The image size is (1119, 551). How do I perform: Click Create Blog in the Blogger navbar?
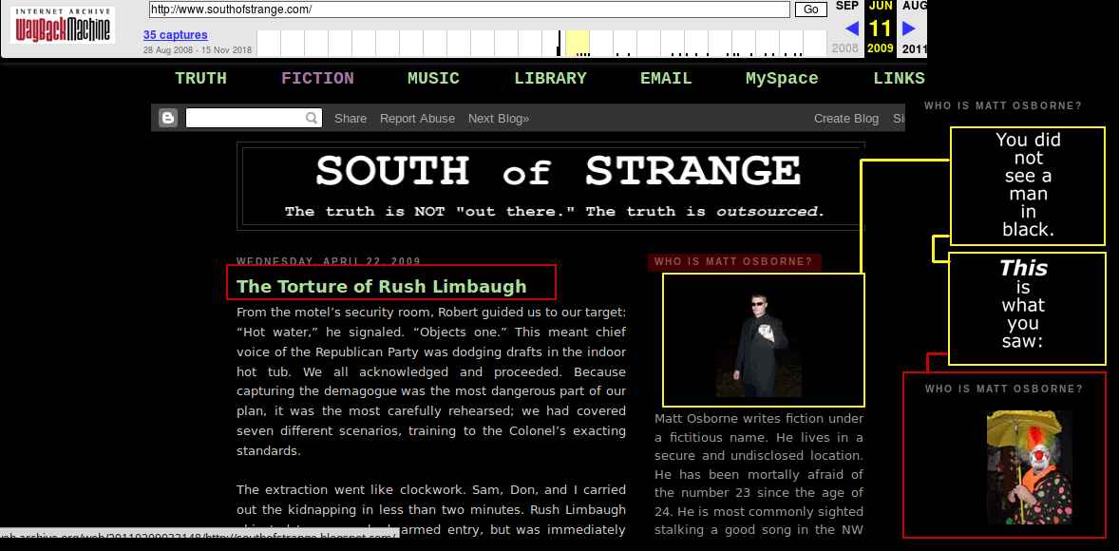tap(846, 119)
